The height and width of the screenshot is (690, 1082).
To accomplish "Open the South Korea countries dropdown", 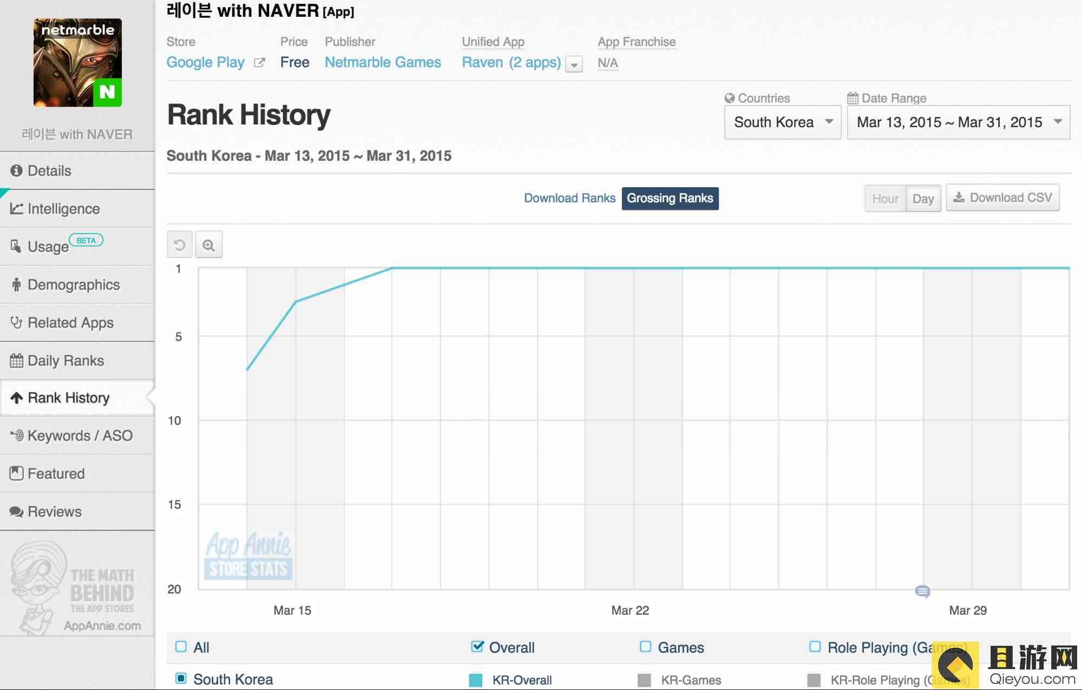I will (x=782, y=122).
